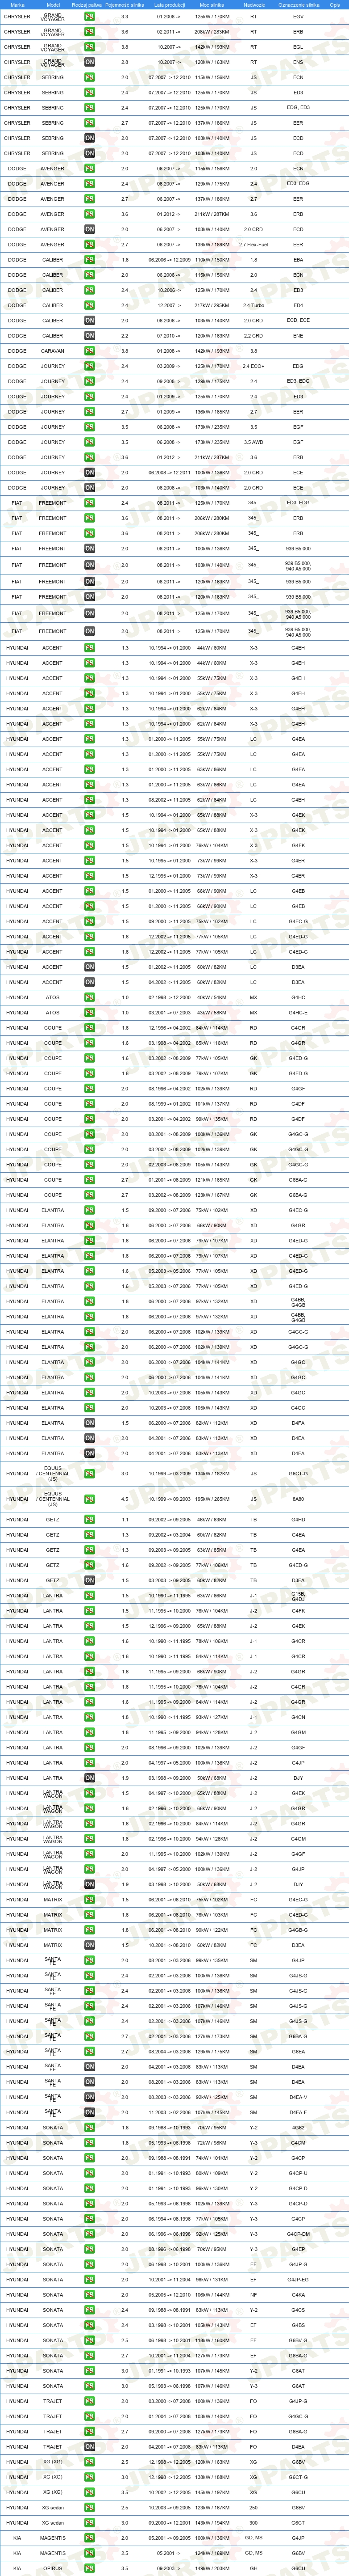This screenshot has height=2576, width=349.
Task: Select engine code cell 'G6EA'
Action: pos(298,2051)
